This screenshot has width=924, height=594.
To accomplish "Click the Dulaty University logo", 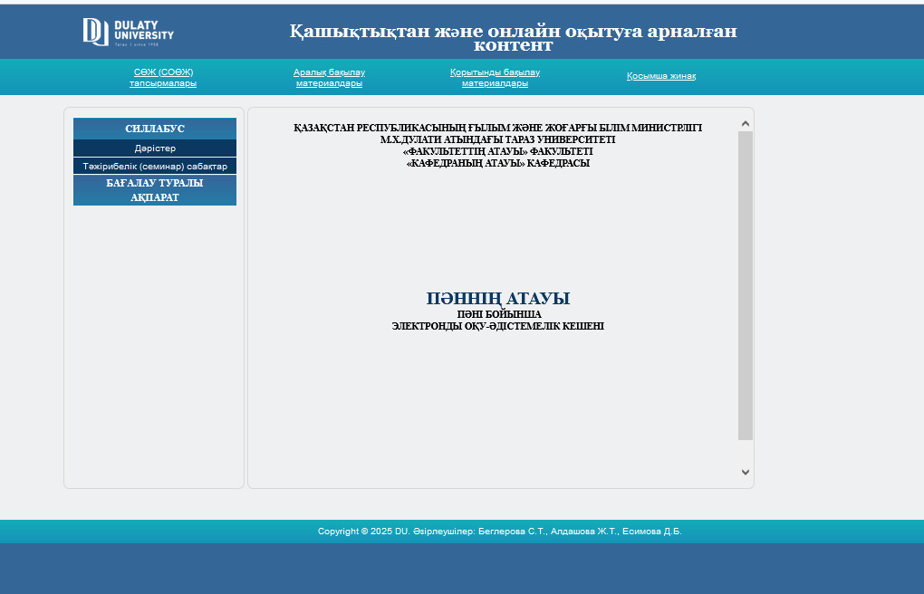I will [x=128, y=32].
